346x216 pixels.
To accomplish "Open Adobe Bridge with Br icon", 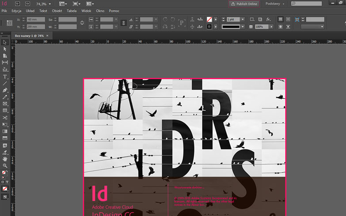I will tap(17, 4).
